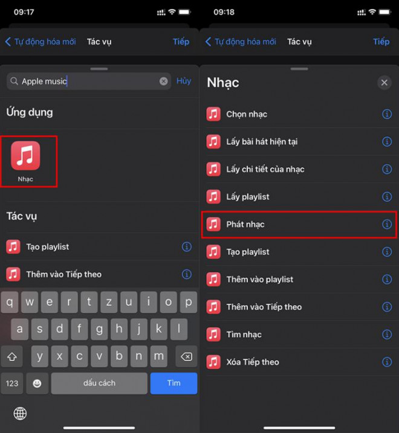Image resolution: width=399 pixels, height=433 pixels.
Task: Select Thêm vào playlist action
Action: coord(260,280)
